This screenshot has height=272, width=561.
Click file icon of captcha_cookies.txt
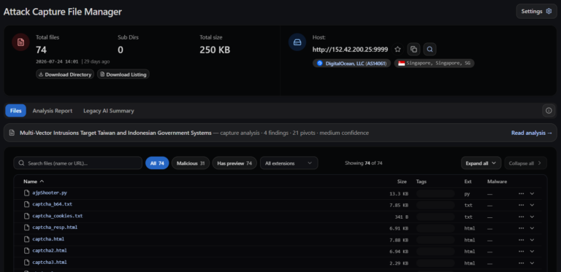tap(26, 216)
